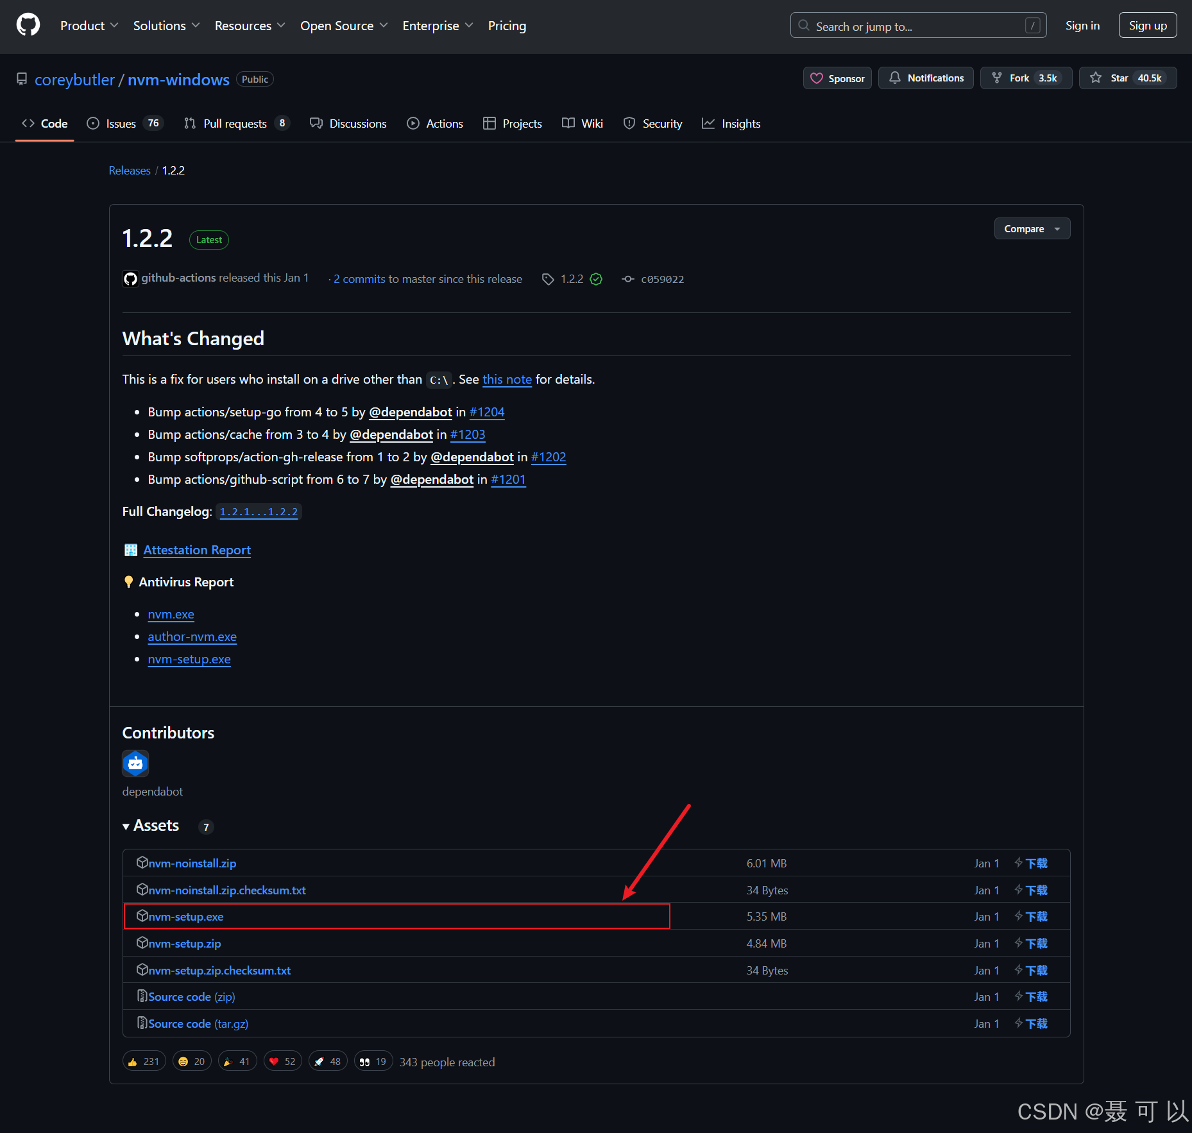Focus the Search or jump to field
Viewport: 1192px width, 1133px height.
tap(918, 26)
